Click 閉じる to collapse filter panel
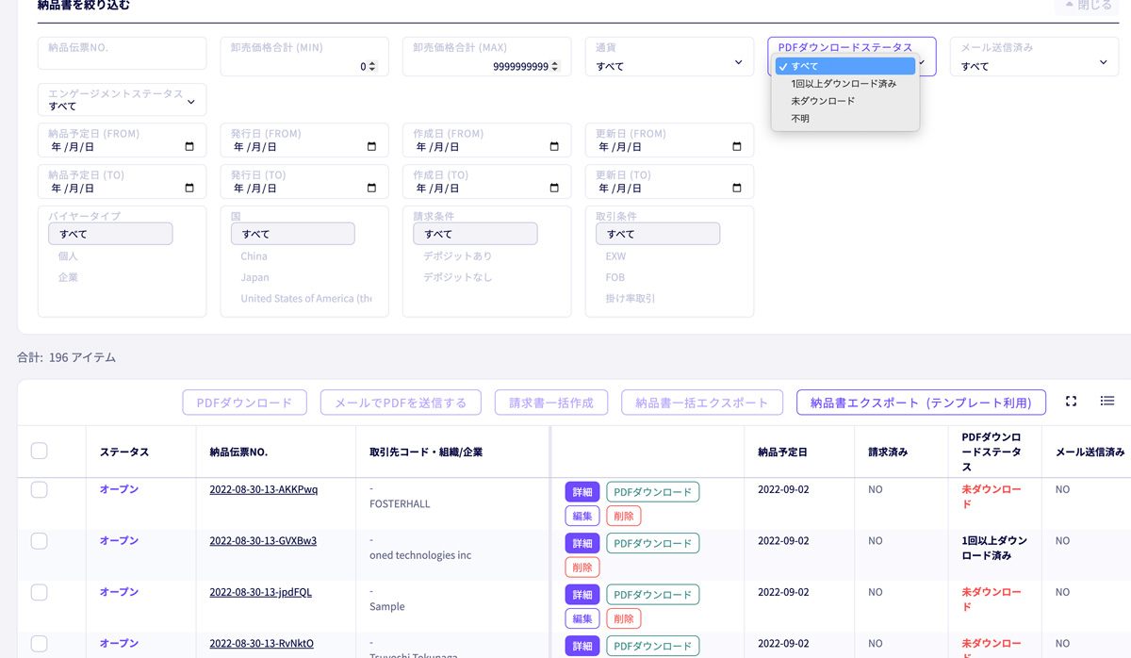Screen dimensions: 1131x658 (x=1087, y=5)
